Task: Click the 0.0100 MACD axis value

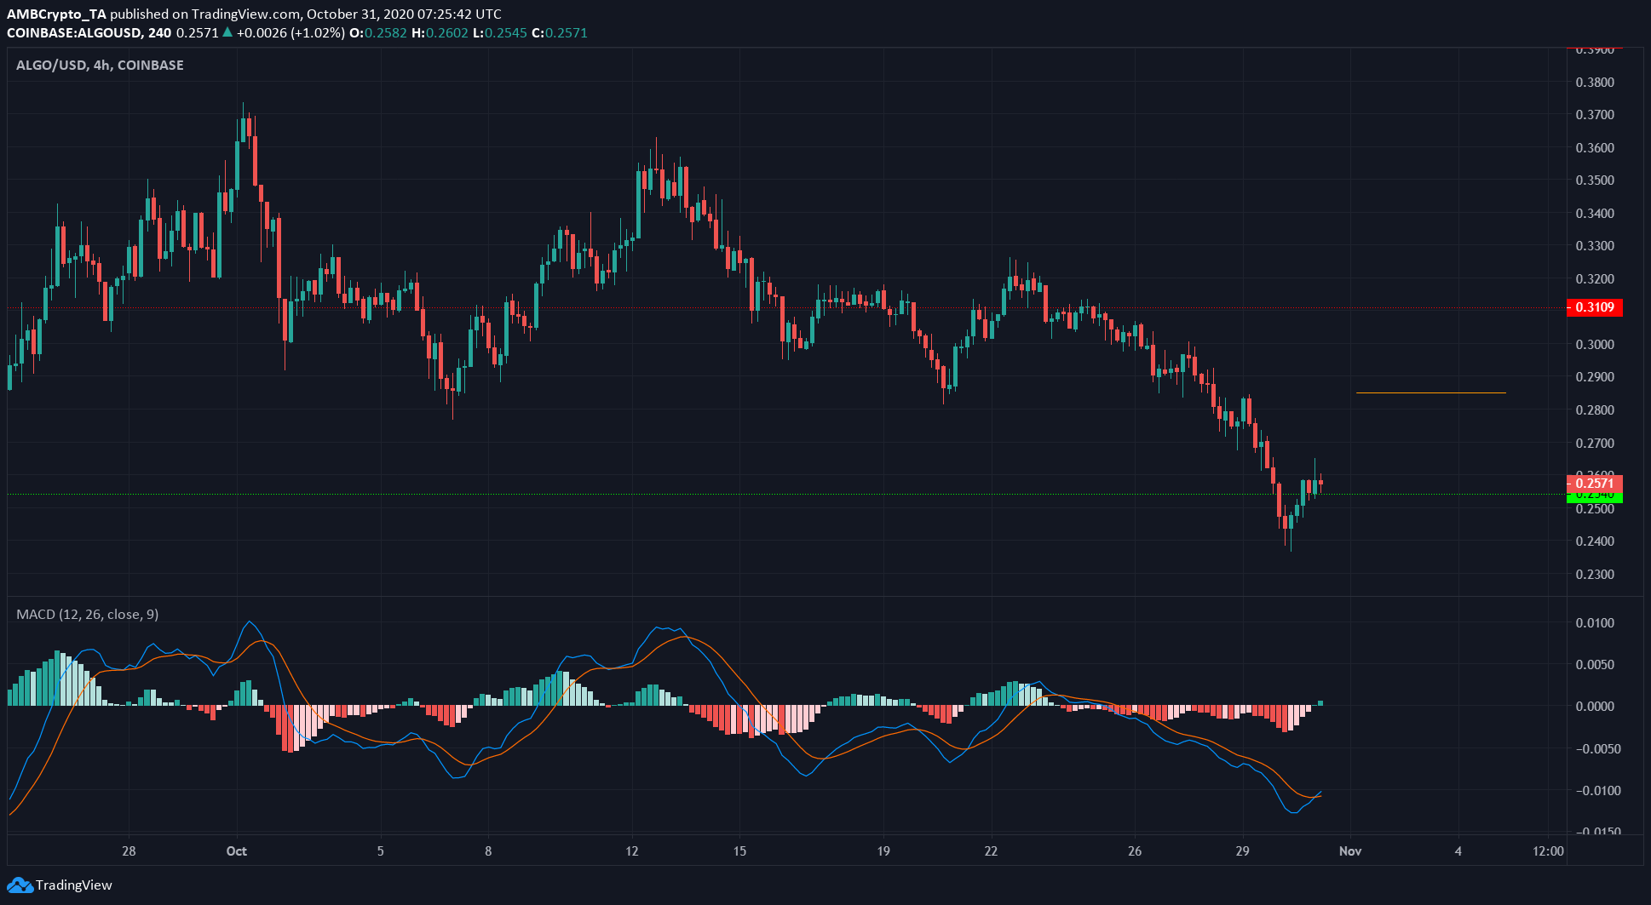Action: tap(1595, 623)
